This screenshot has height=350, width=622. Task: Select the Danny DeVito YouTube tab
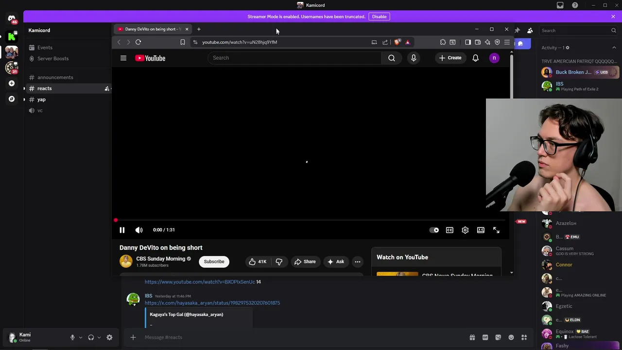(x=153, y=29)
